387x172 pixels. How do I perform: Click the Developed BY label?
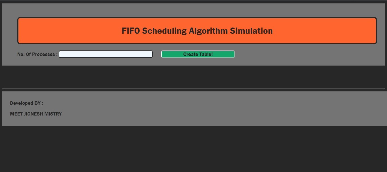click(x=26, y=103)
